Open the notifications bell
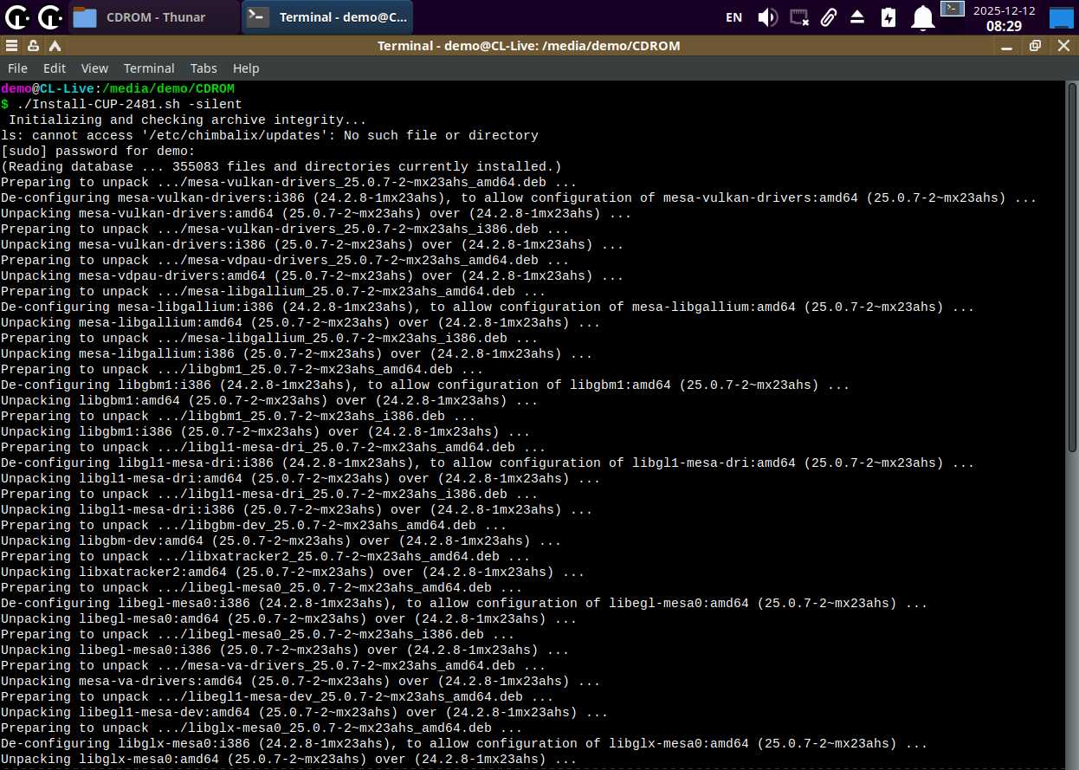 (x=923, y=16)
